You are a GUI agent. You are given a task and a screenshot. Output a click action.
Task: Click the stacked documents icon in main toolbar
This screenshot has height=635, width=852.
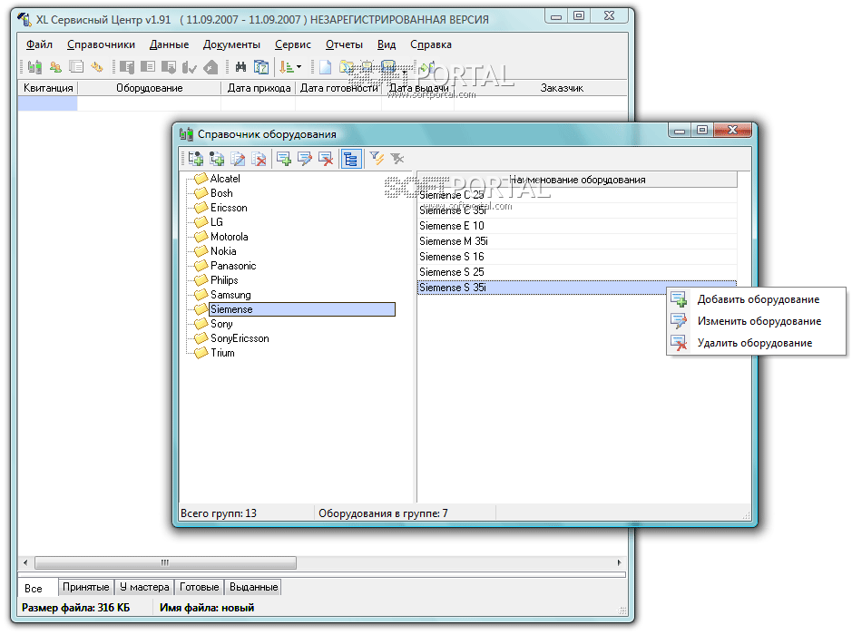(x=76, y=67)
